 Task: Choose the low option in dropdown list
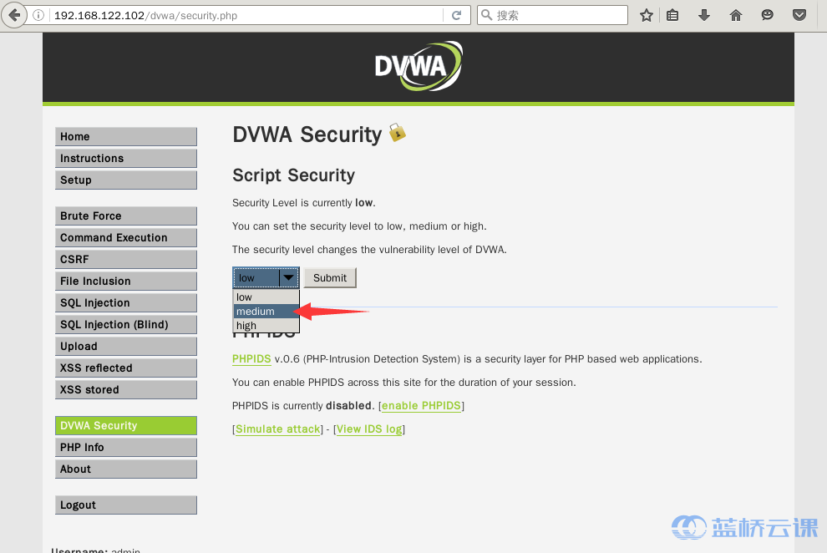coord(266,297)
